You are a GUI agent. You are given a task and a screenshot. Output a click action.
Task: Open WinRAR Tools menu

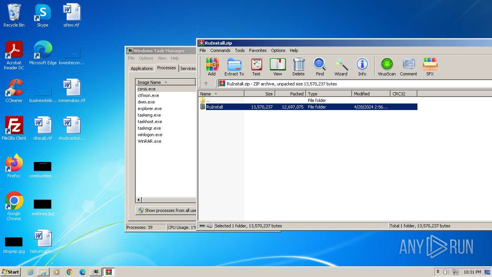tap(240, 50)
